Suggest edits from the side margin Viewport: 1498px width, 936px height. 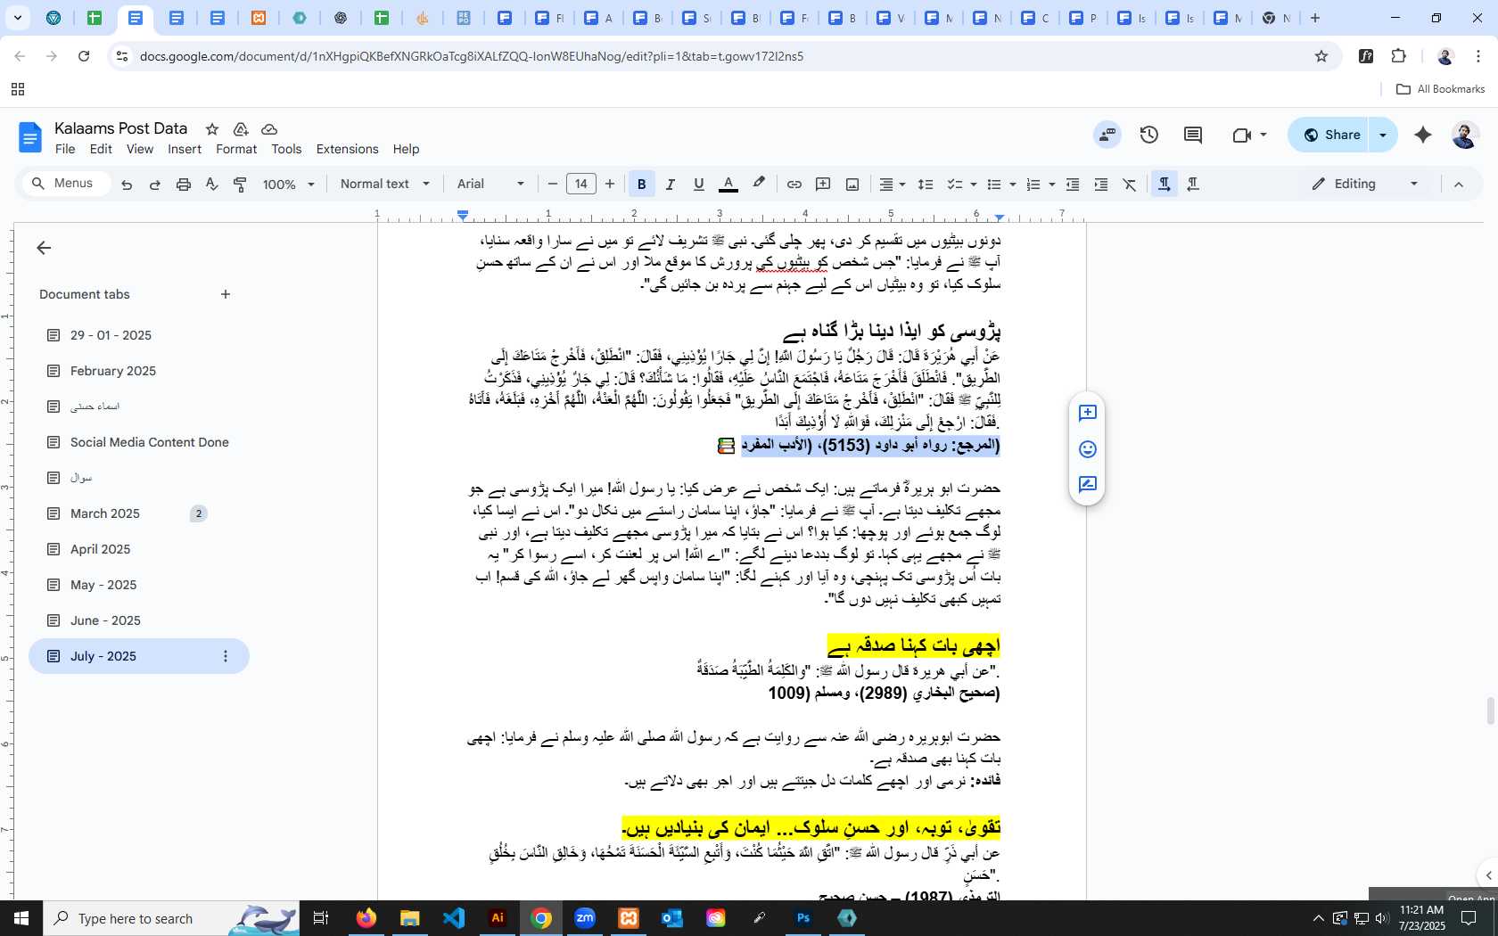pos(1087,485)
